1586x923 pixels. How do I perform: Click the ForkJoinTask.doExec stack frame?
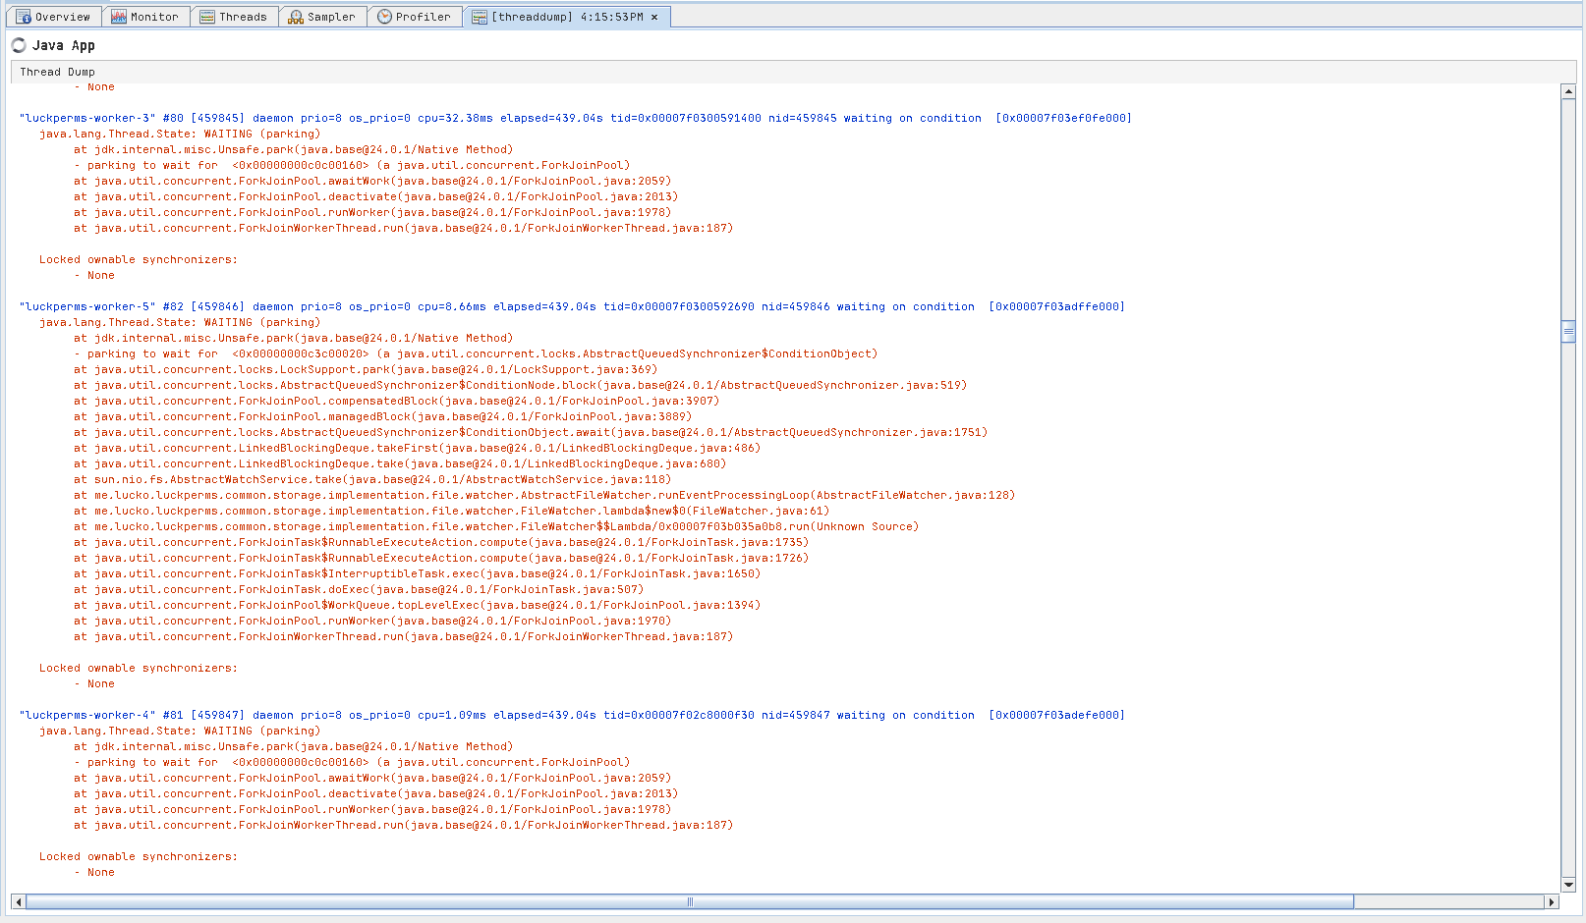click(359, 589)
